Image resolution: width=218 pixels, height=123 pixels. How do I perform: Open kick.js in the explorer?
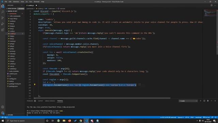coord(12,39)
